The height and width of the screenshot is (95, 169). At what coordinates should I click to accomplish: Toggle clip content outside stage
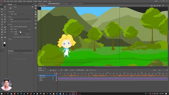tap(159, 6)
